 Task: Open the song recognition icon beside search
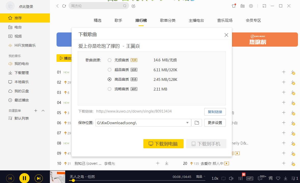coord(133,6)
